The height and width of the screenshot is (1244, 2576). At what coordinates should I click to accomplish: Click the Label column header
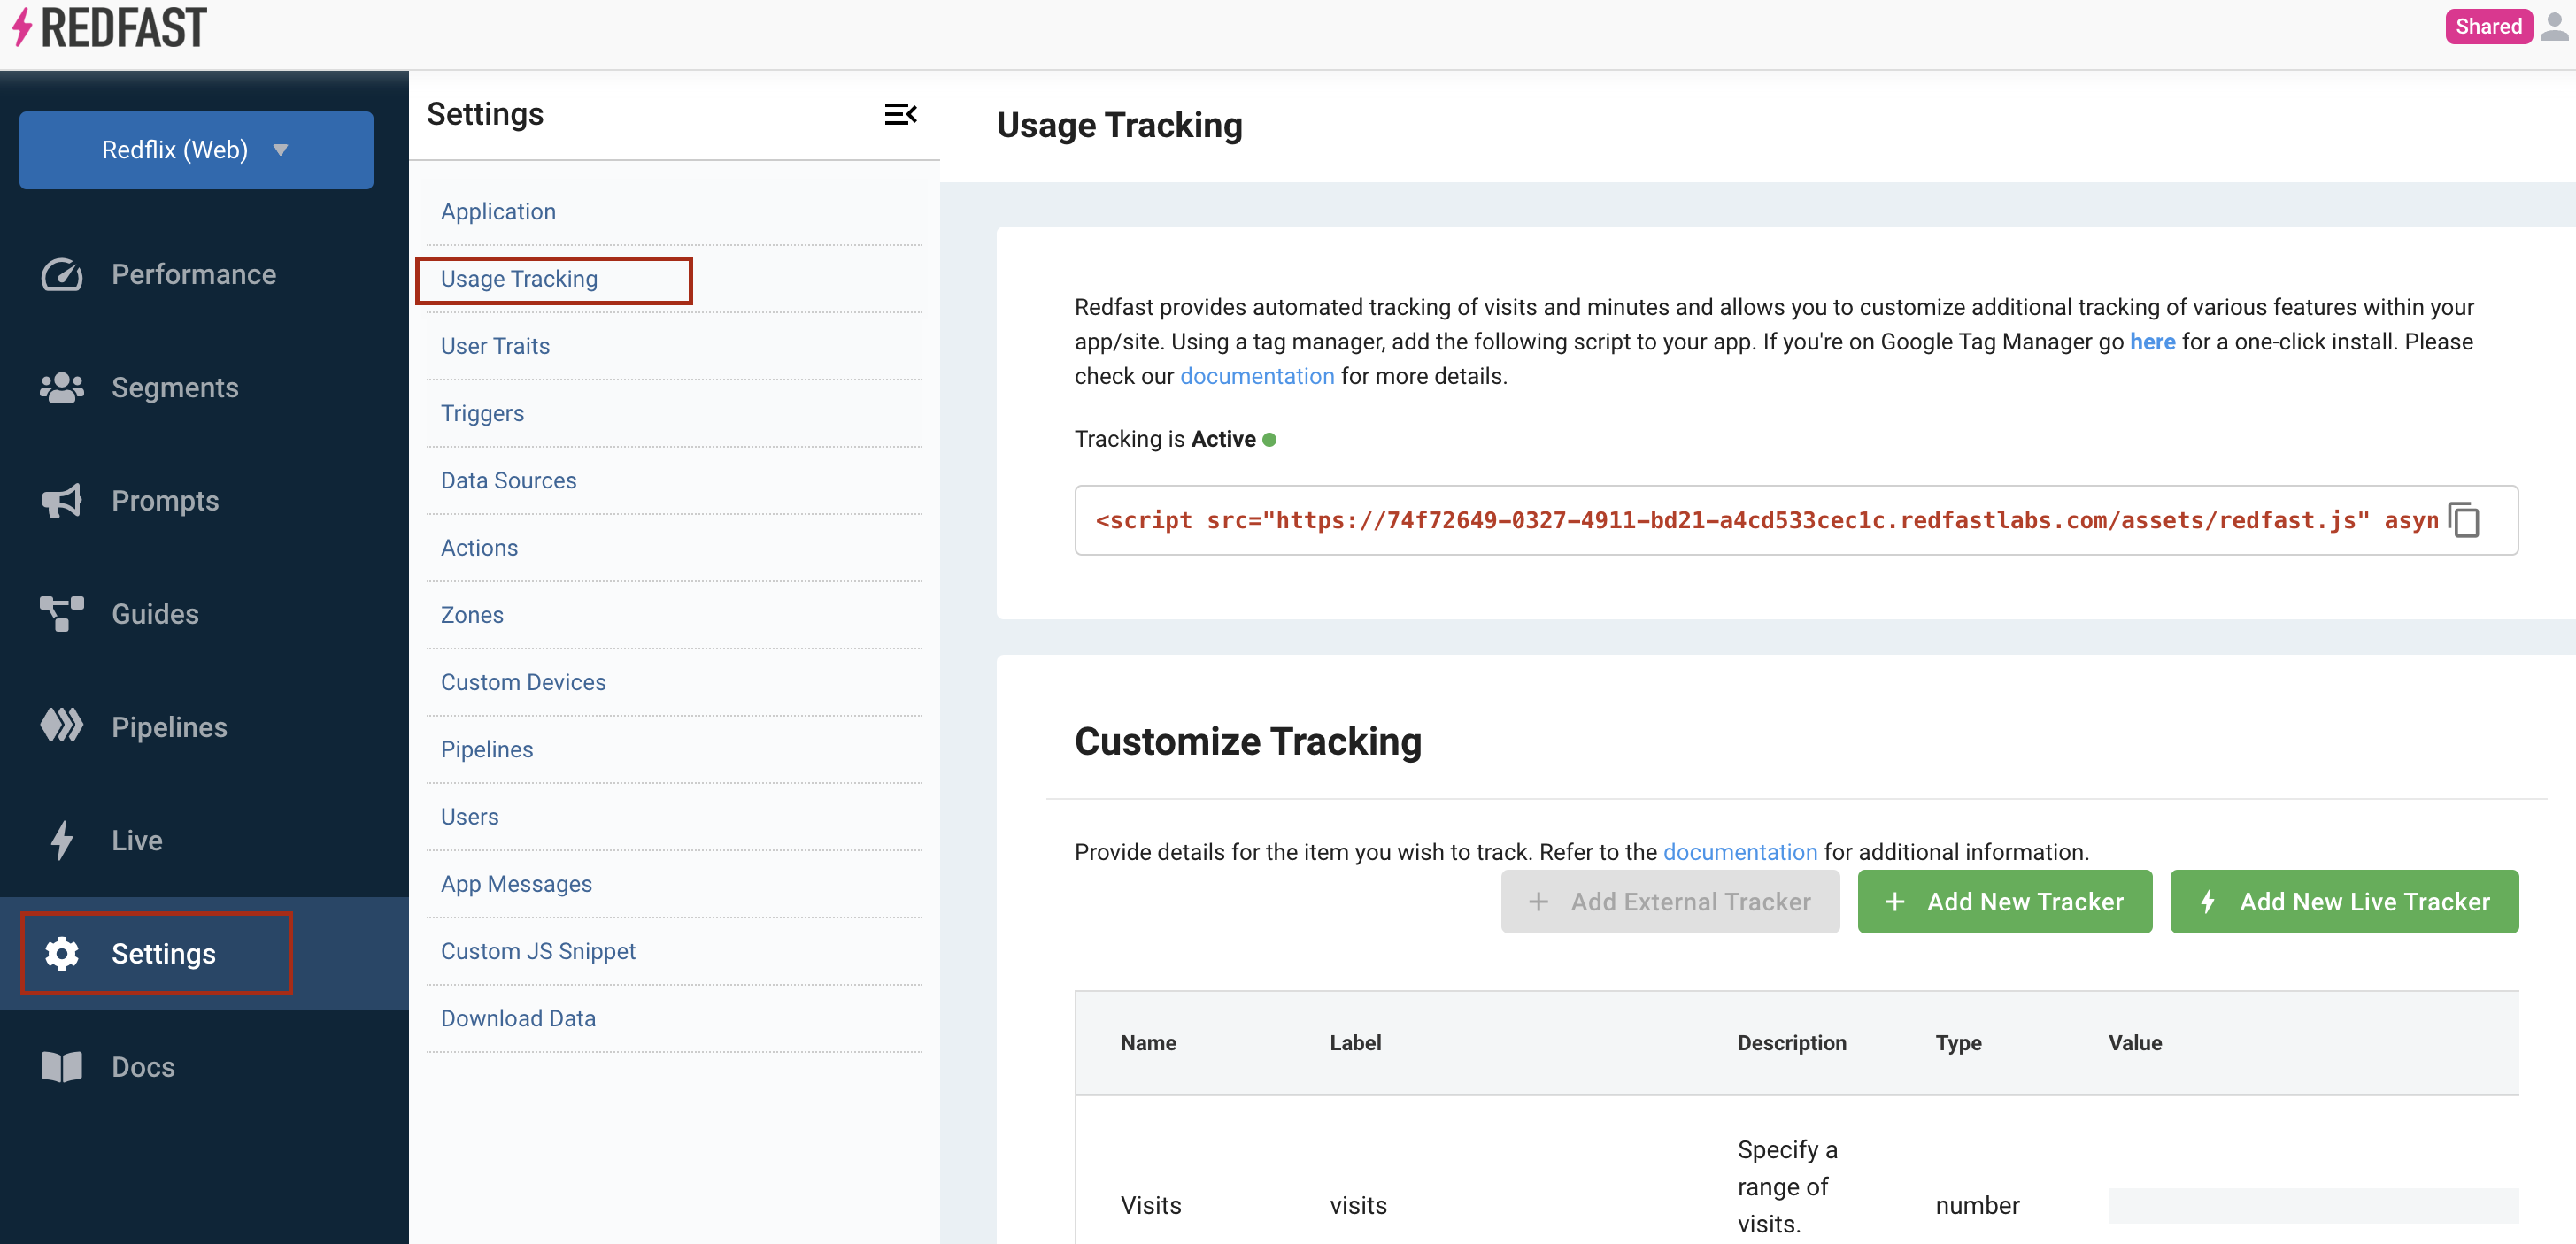pyautogui.click(x=1355, y=1042)
